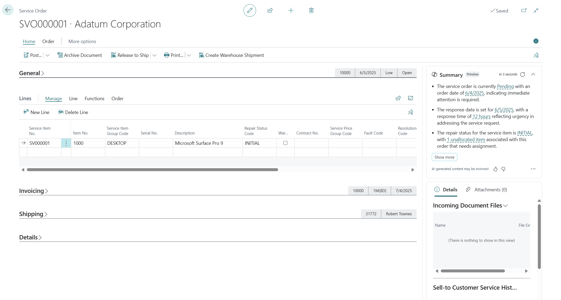Click the Pending link in Summary
Screen dimensions: 561x300
click(505, 86)
